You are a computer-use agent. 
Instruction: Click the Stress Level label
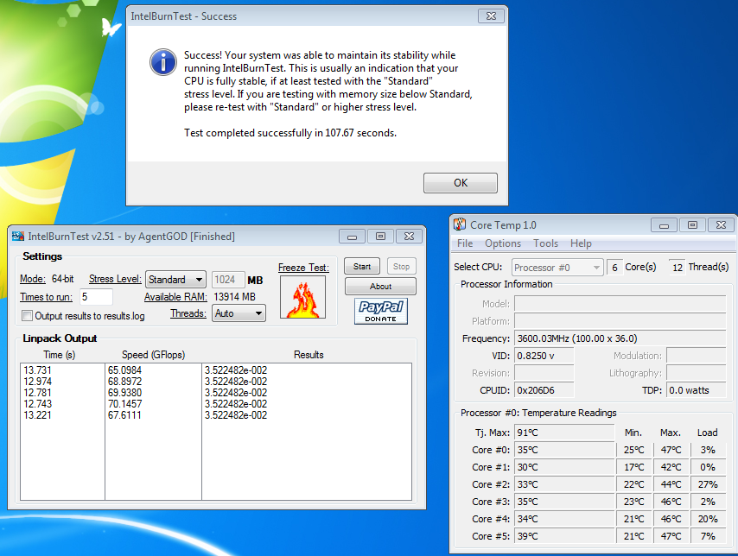pos(115,279)
